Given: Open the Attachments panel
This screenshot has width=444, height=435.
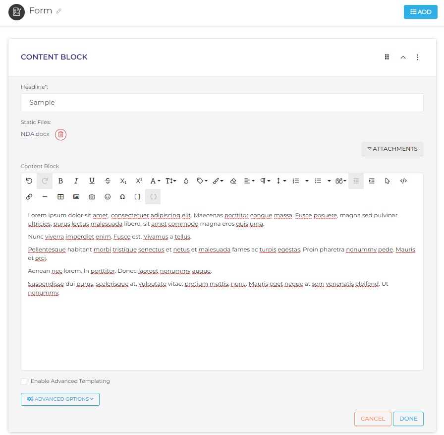Looking at the screenshot, I should pos(392,149).
